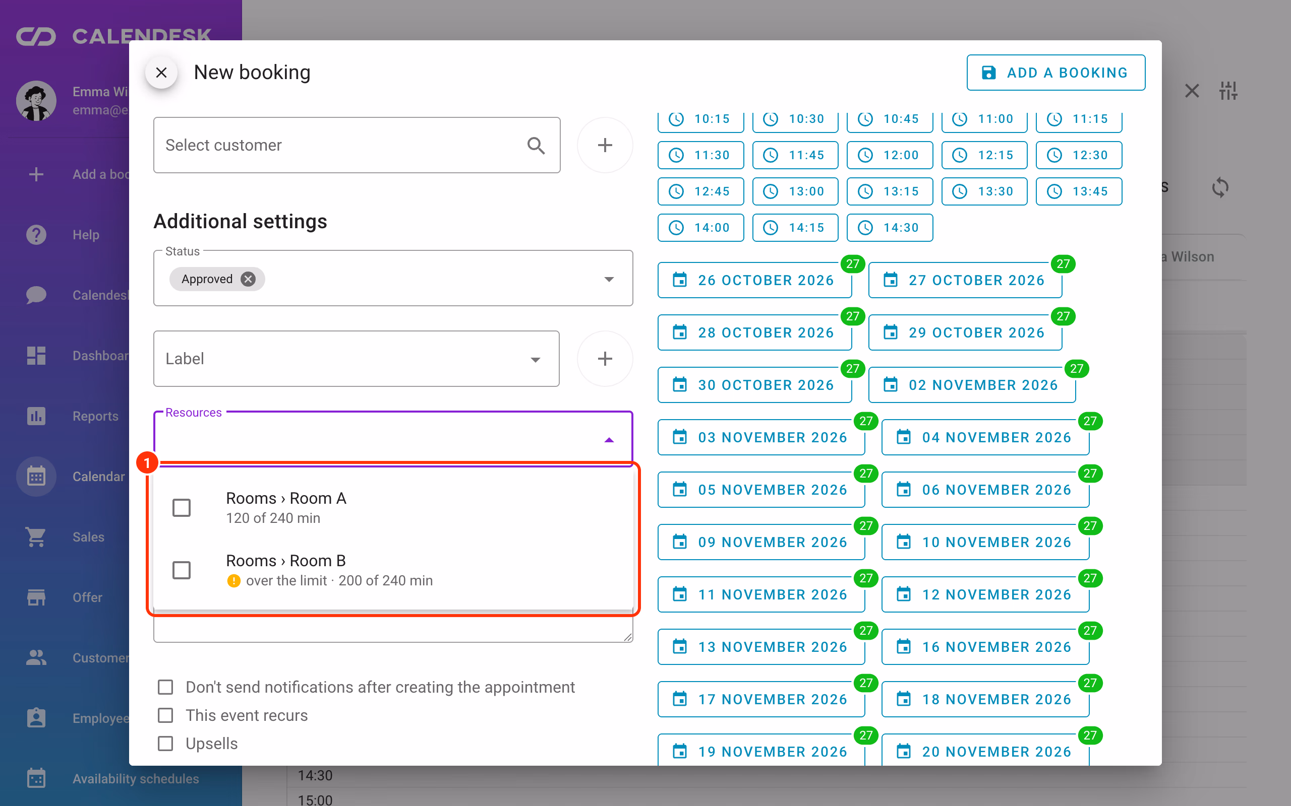Select the 10:45 time slot
The height and width of the screenshot is (806, 1291).
tap(889, 119)
